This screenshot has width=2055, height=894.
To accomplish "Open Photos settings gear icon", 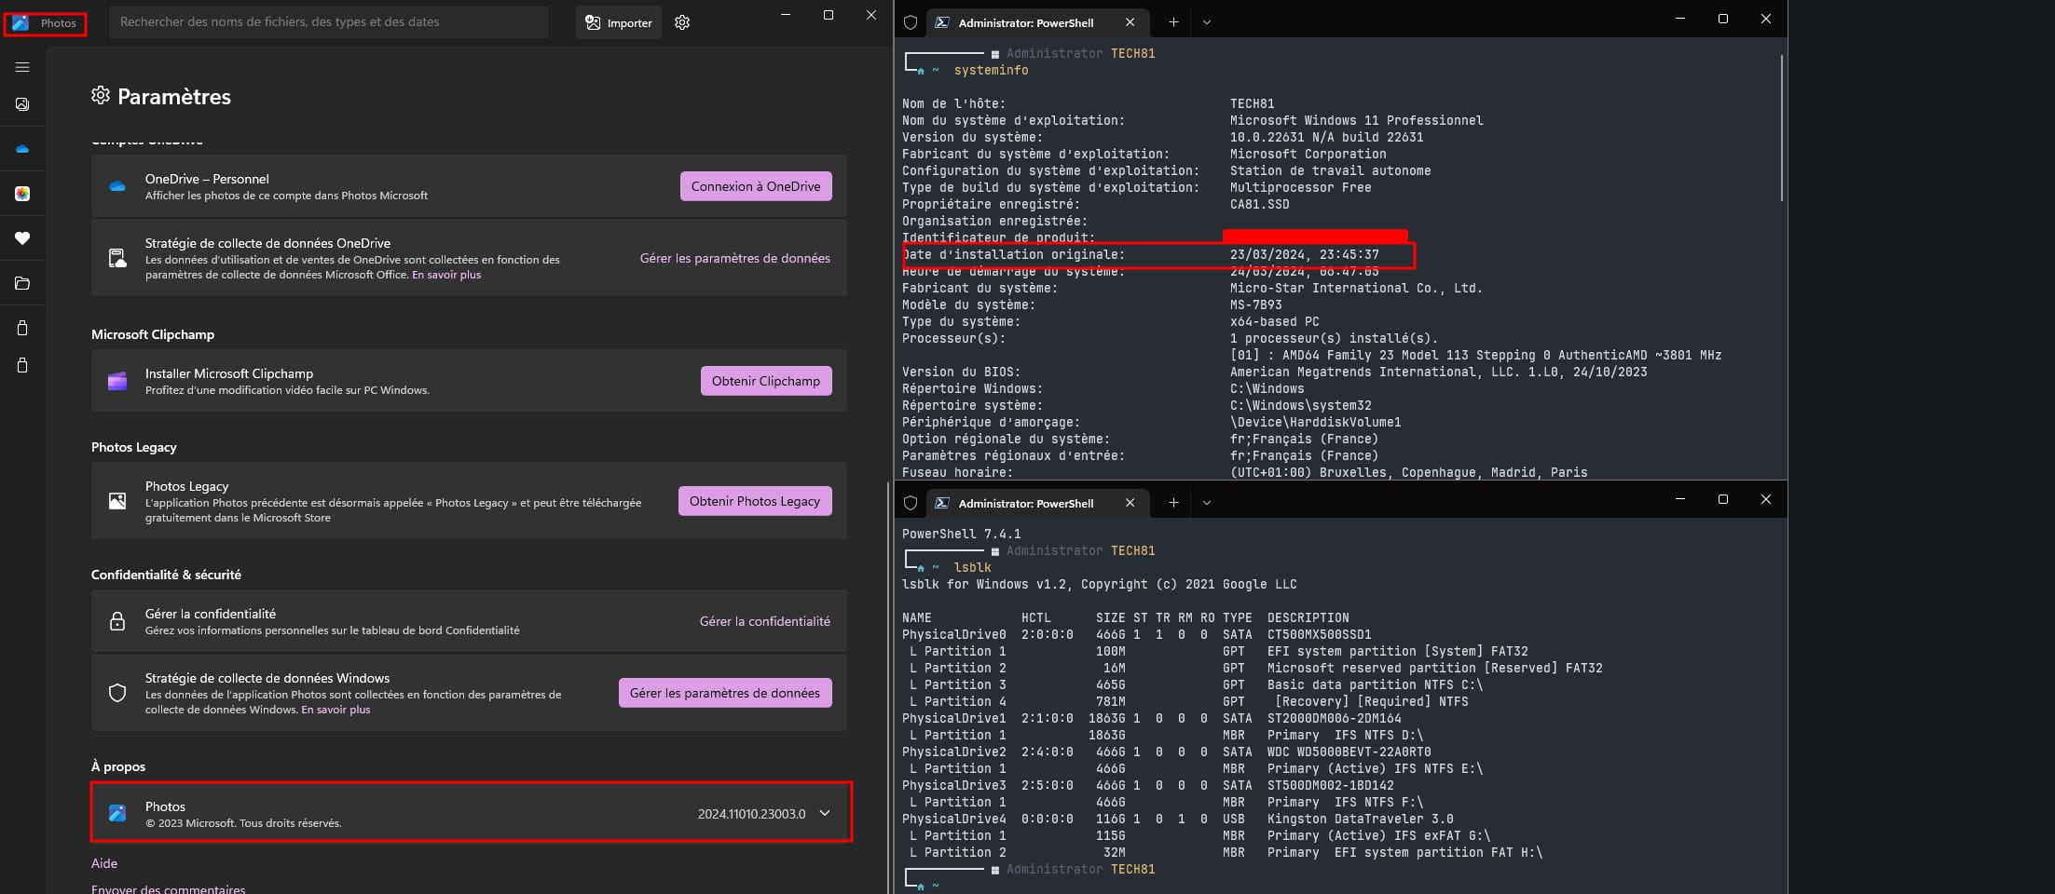I will click(682, 22).
